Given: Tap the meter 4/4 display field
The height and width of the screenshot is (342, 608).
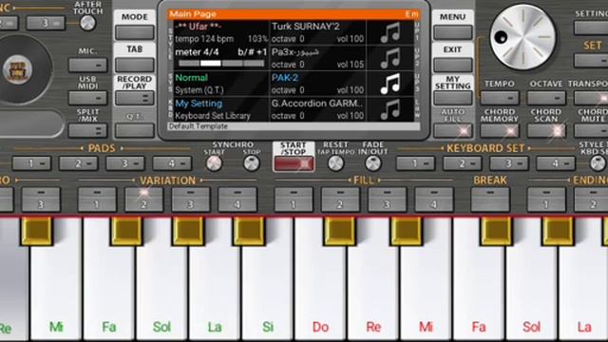Looking at the screenshot, I should tap(197, 52).
